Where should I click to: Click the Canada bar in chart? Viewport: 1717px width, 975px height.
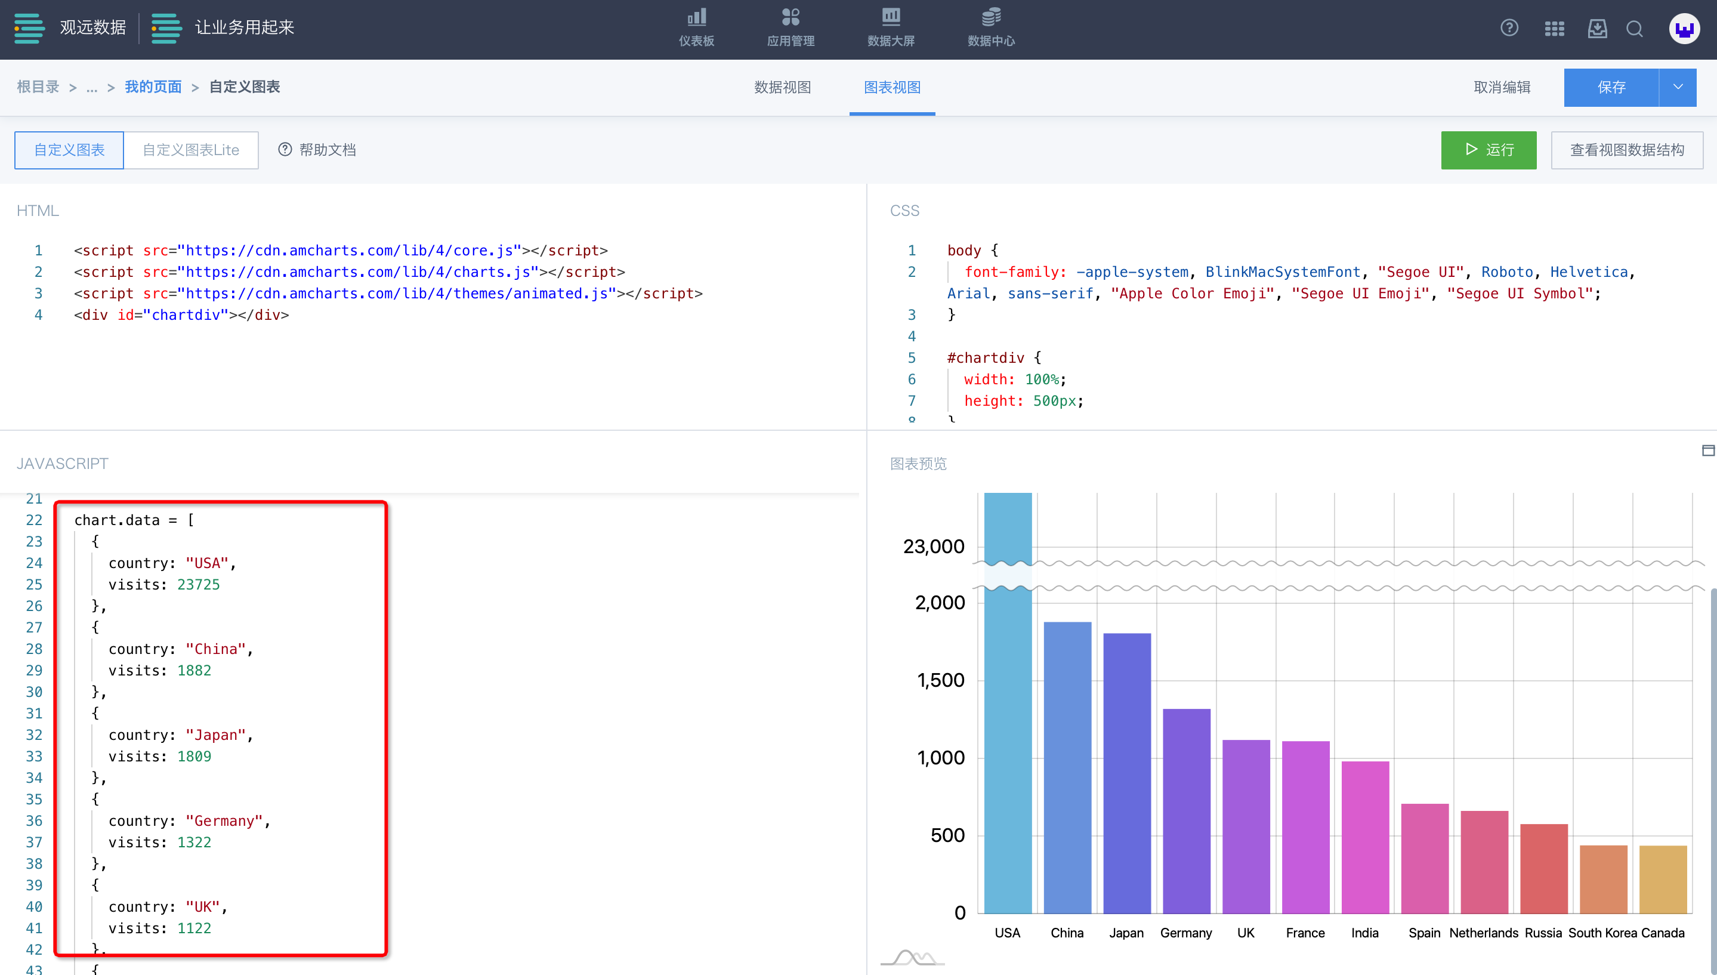(x=1663, y=880)
